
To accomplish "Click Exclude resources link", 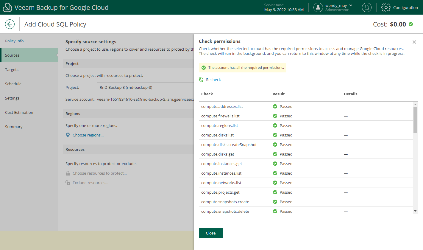I will (90, 183).
